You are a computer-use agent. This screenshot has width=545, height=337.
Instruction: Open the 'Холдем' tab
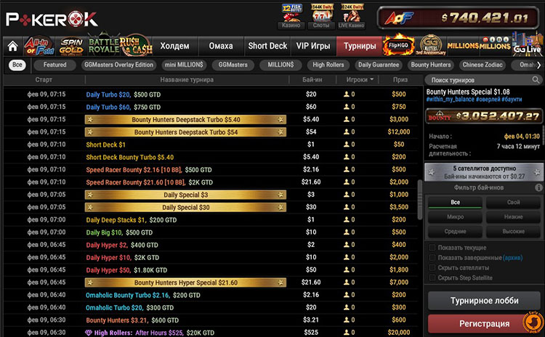[175, 46]
